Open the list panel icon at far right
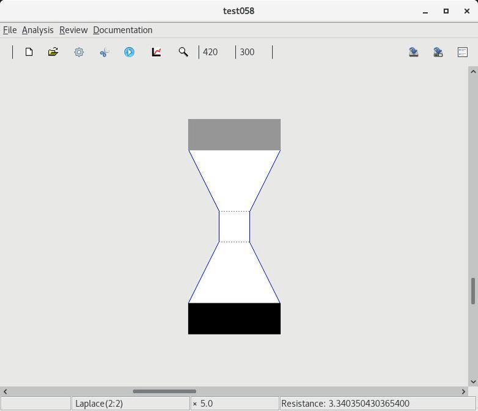Viewport: 478px width, 411px height. 463,52
